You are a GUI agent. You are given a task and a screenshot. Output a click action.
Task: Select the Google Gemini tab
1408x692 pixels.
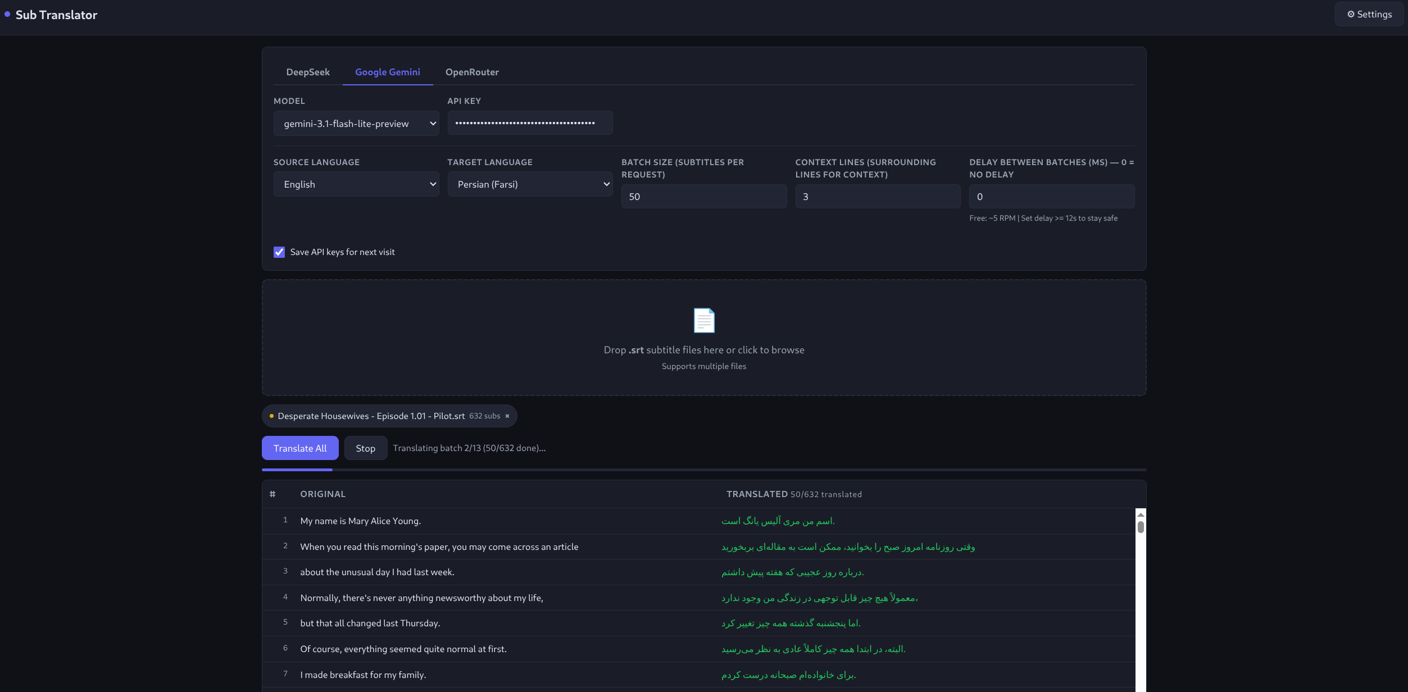tap(387, 72)
